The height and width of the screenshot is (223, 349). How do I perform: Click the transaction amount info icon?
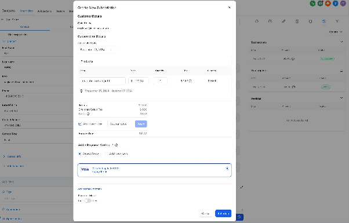point(293,59)
